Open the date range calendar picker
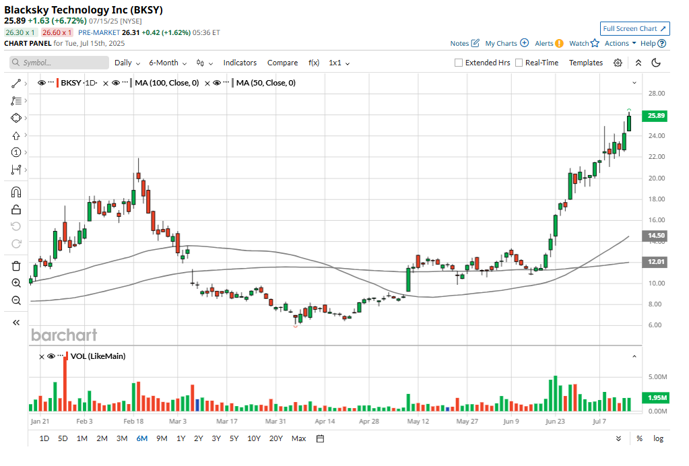Viewport: 689px width, 466px height. tap(321, 439)
